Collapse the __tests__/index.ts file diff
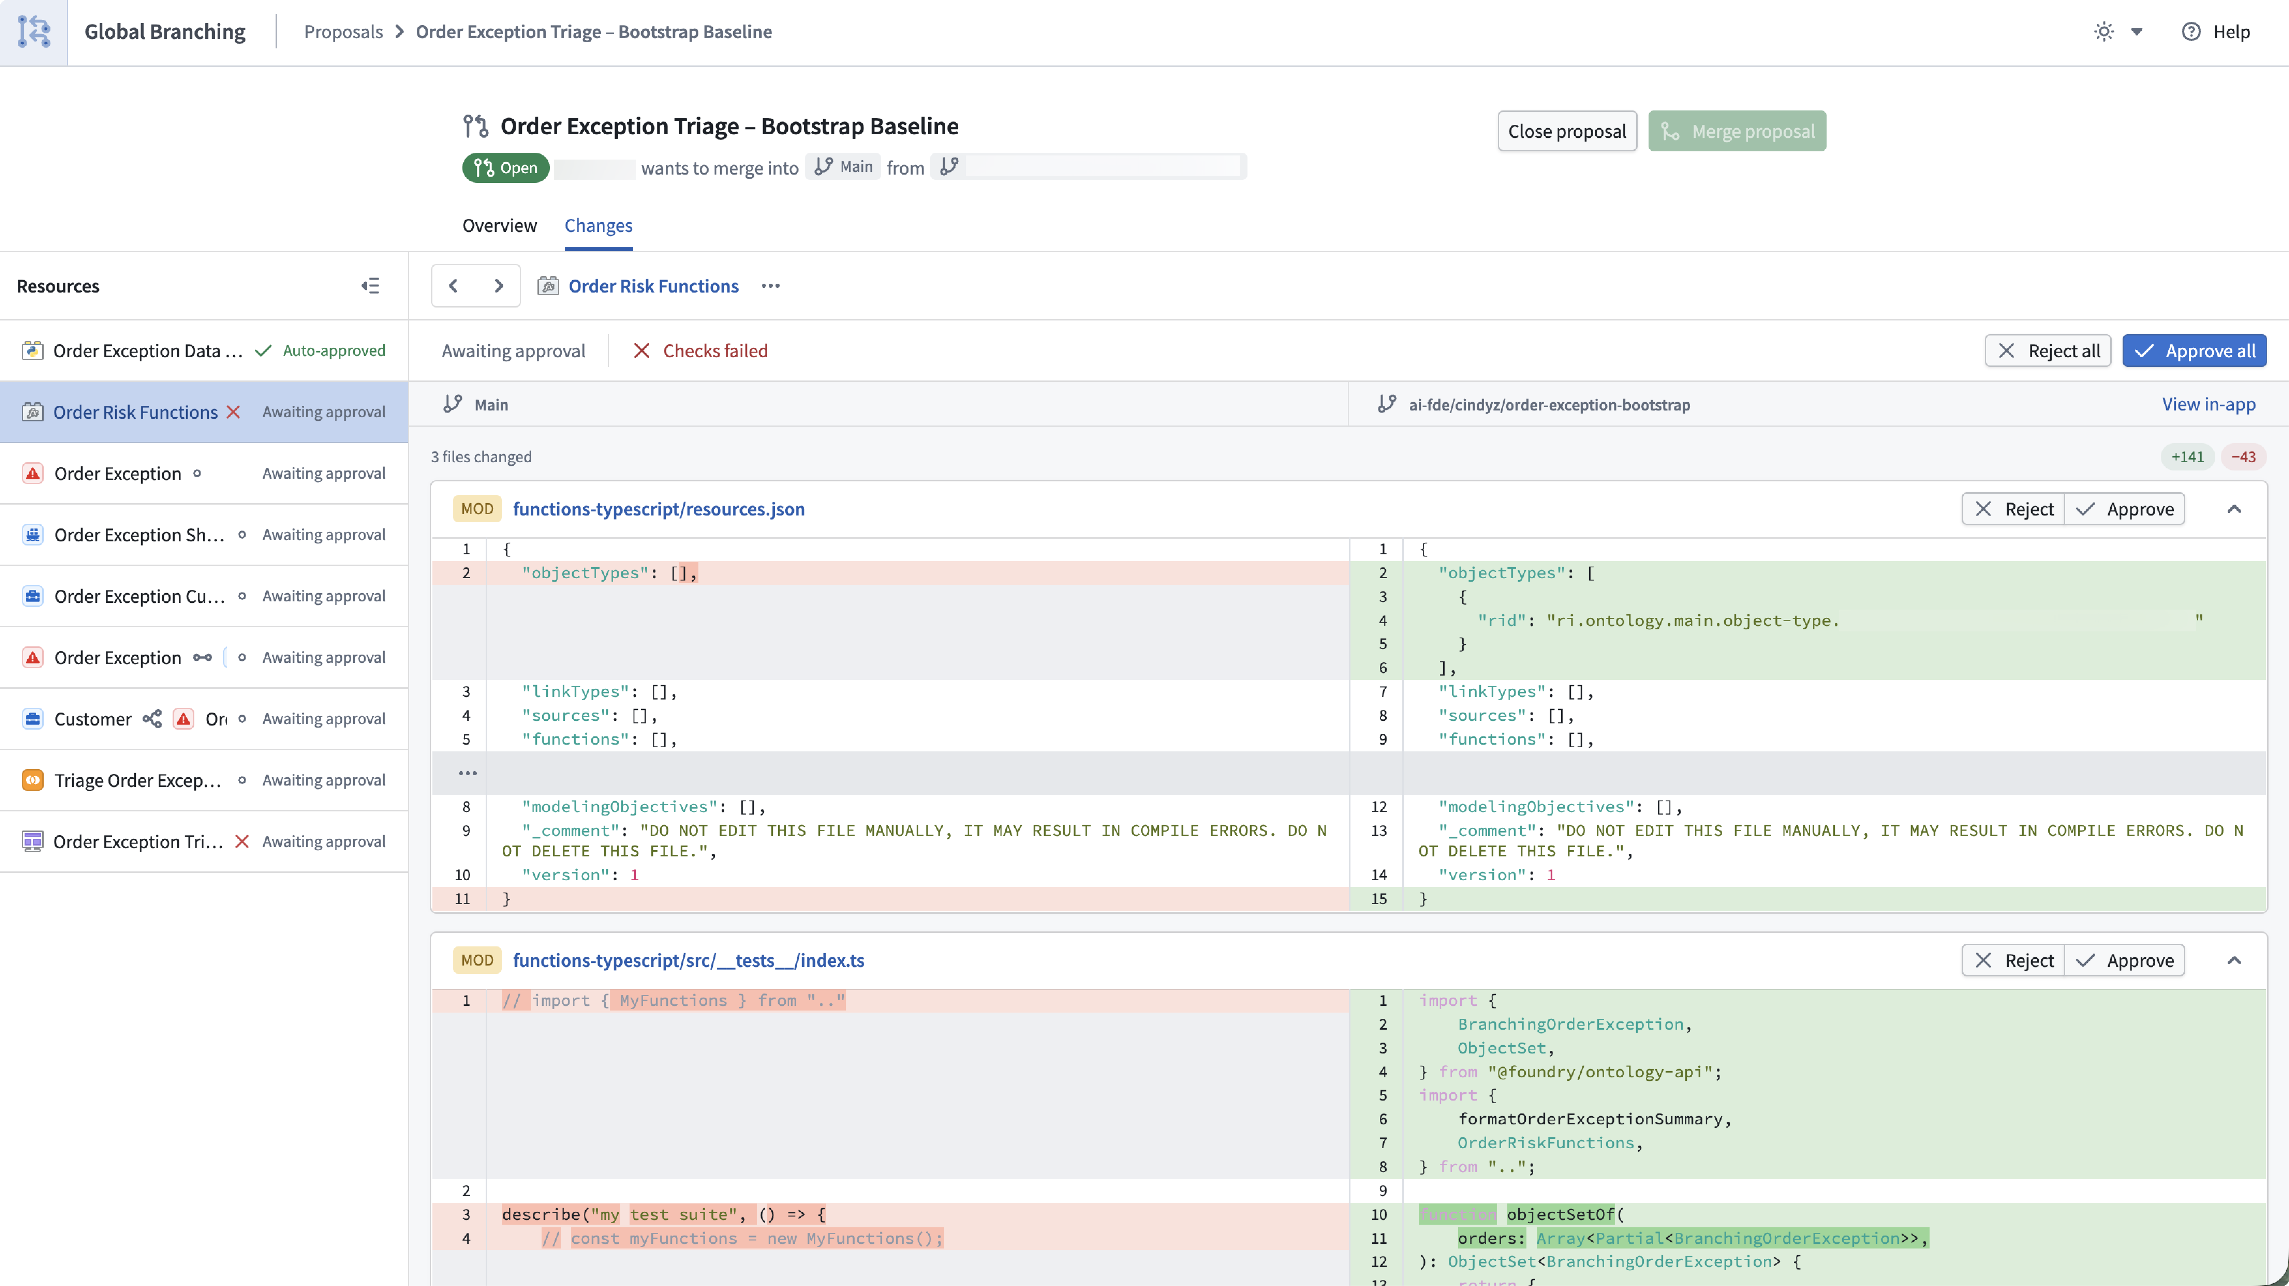2289x1286 pixels. (2234, 960)
